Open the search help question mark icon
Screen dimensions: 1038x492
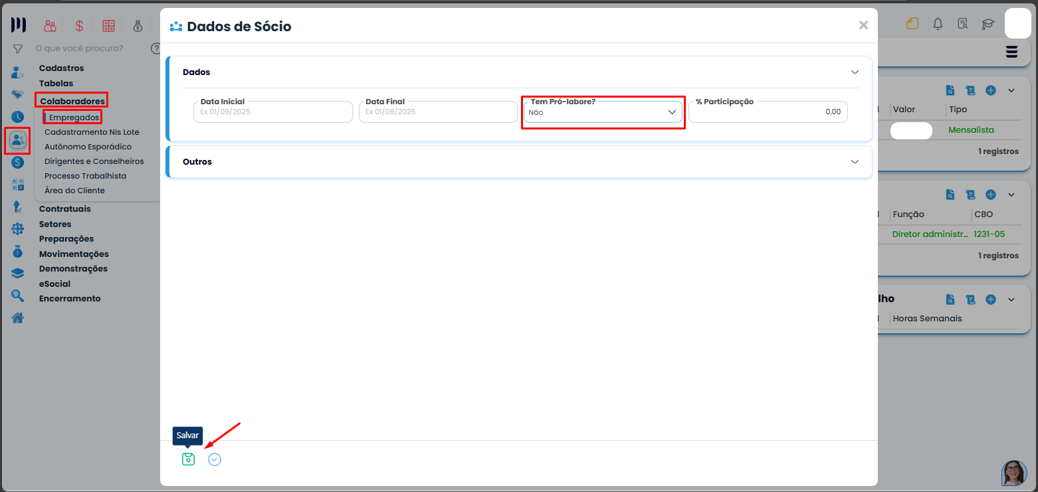click(x=156, y=48)
